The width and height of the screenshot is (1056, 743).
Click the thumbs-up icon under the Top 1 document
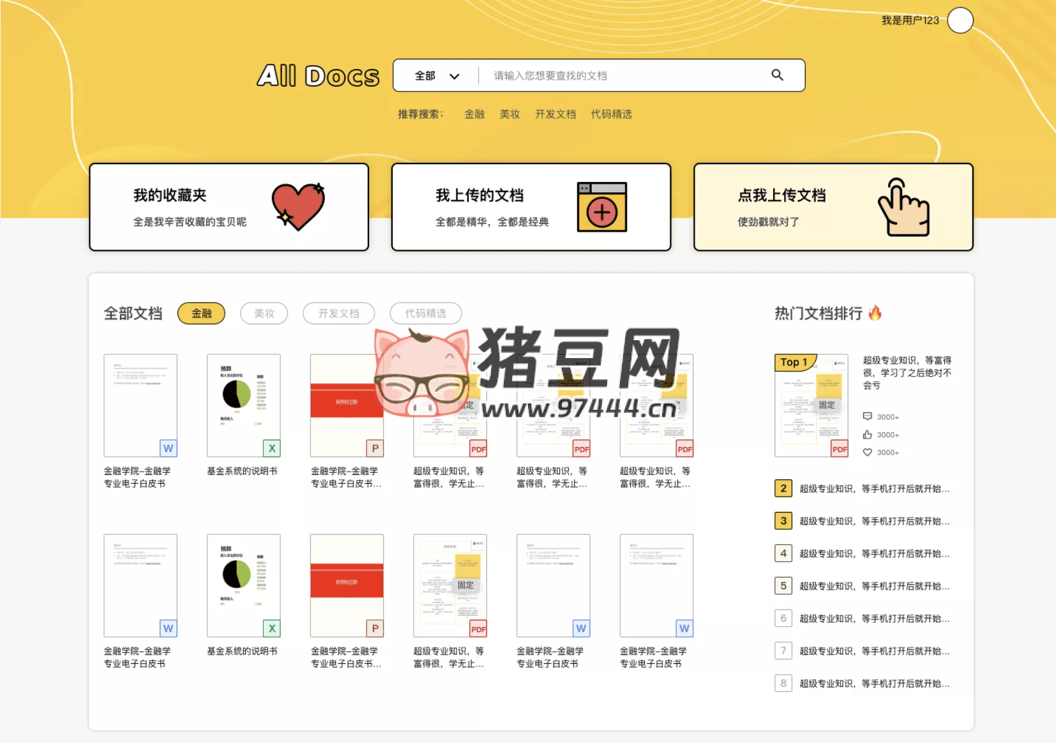867,434
